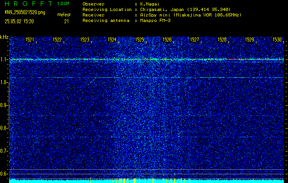Click the Receiving antenna label
The width and height of the screenshot is (288, 183).
(x=106, y=21)
